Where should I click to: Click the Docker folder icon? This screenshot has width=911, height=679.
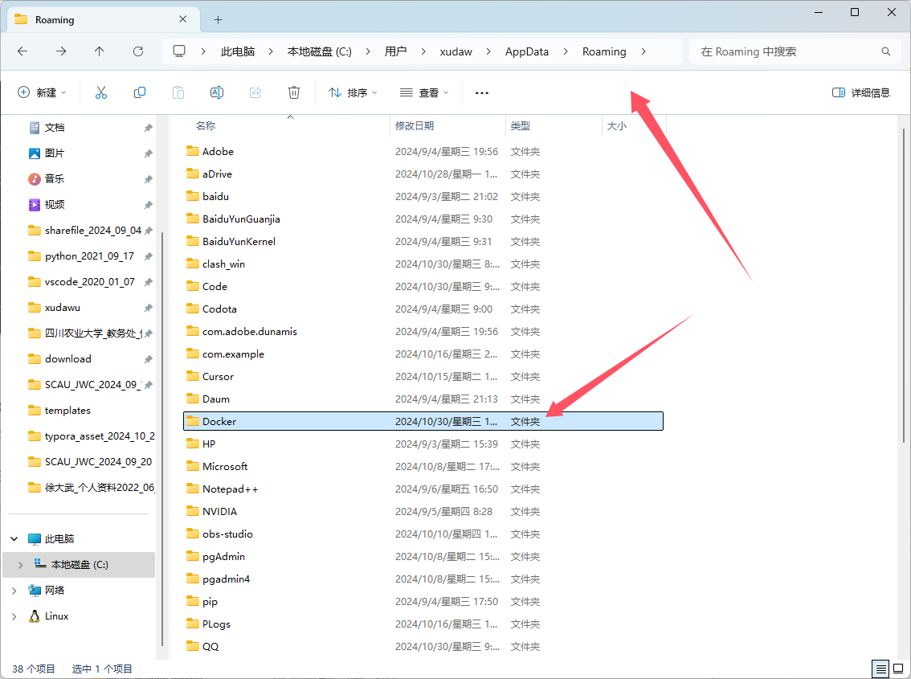click(x=193, y=421)
